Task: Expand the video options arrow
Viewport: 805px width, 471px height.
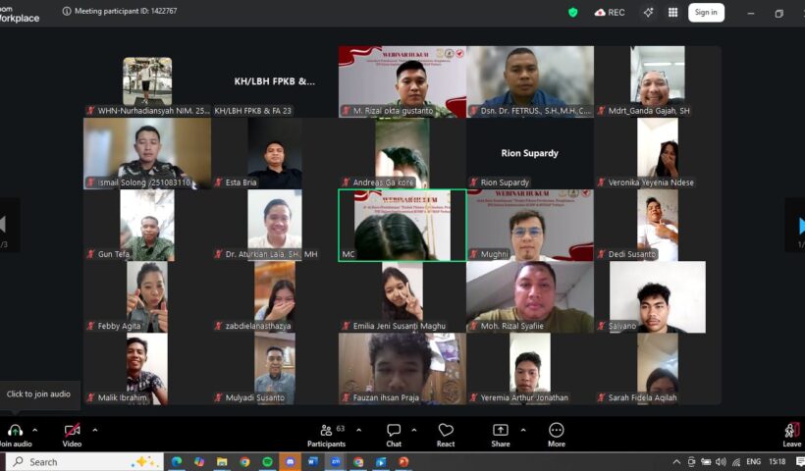Action: (94, 430)
